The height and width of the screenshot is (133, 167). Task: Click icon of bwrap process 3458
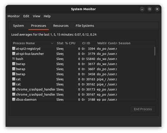coord(14,74)
